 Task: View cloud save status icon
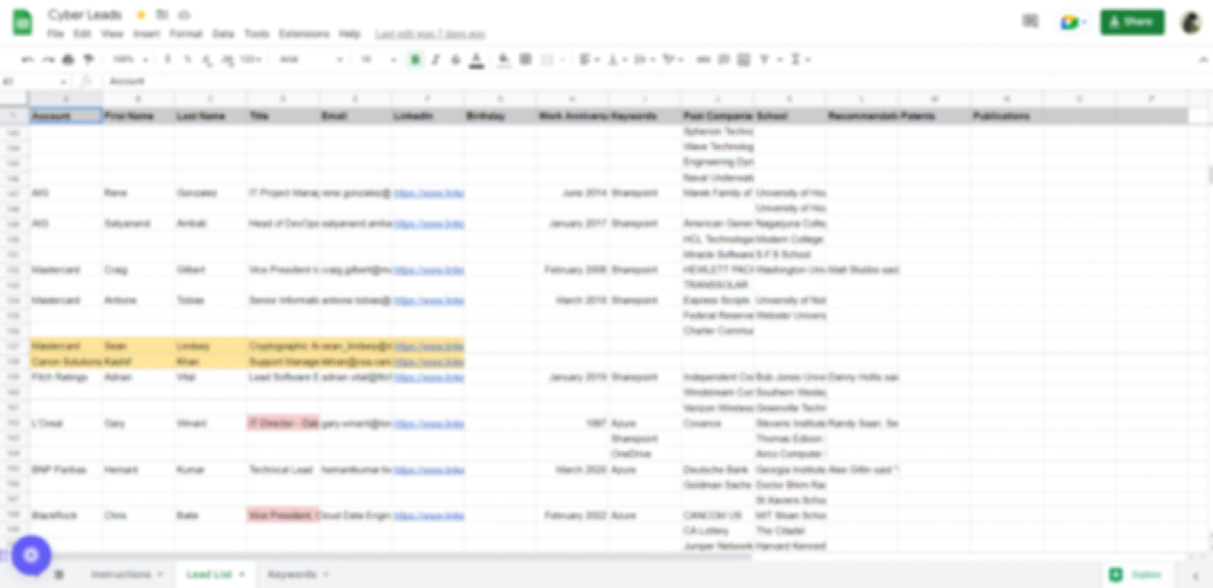click(184, 15)
